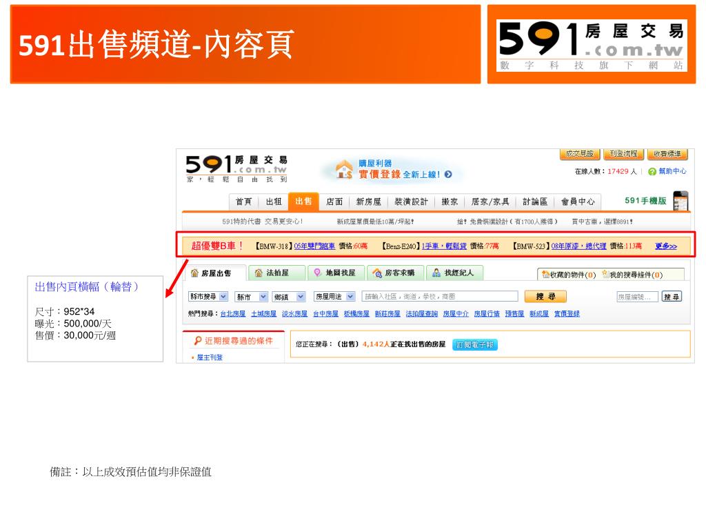Click the 收費標準 button
Image resolution: width=706 pixels, height=530 pixels.
pos(667,154)
